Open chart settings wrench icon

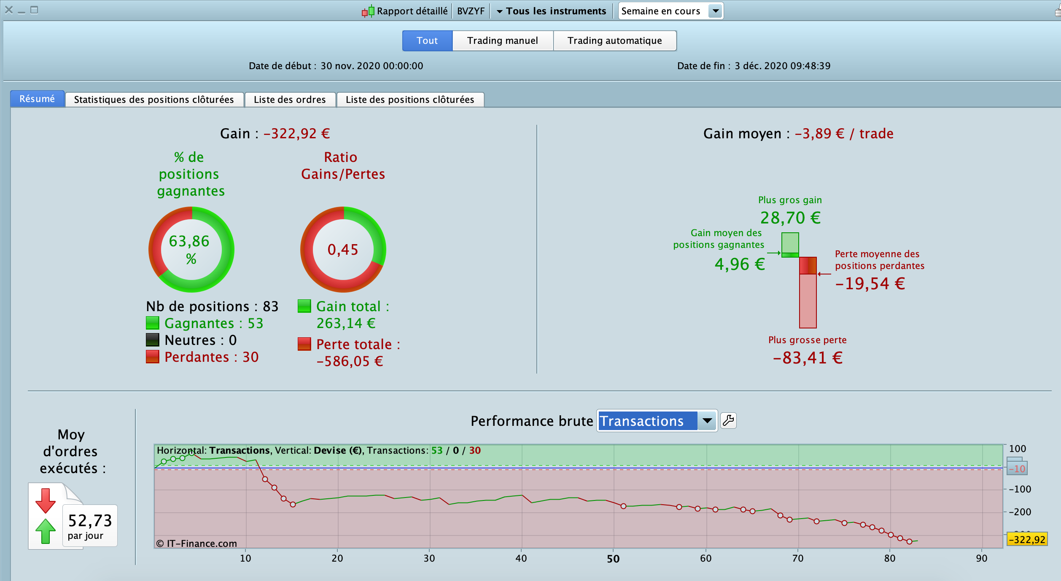[728, 420]
